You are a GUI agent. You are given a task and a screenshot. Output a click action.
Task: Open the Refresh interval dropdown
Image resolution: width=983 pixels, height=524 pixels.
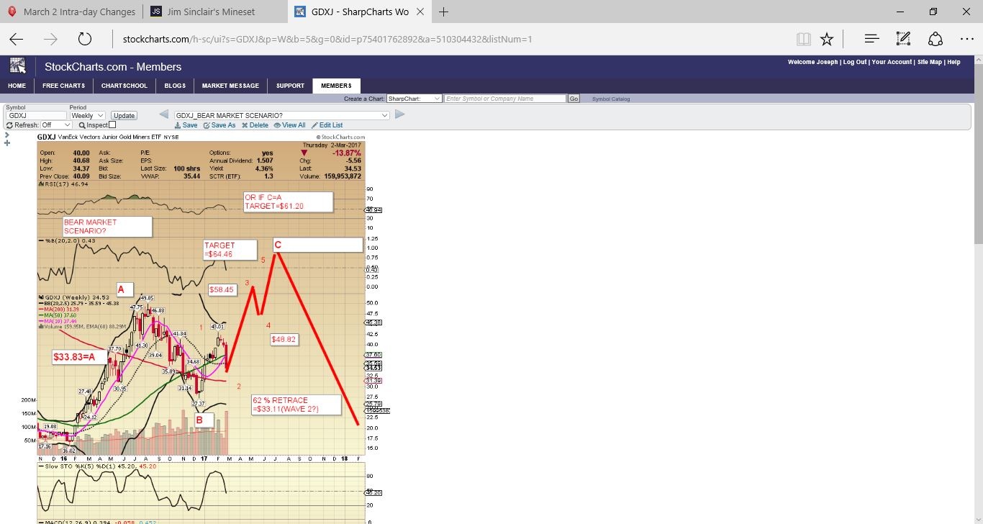coord(56,125)
